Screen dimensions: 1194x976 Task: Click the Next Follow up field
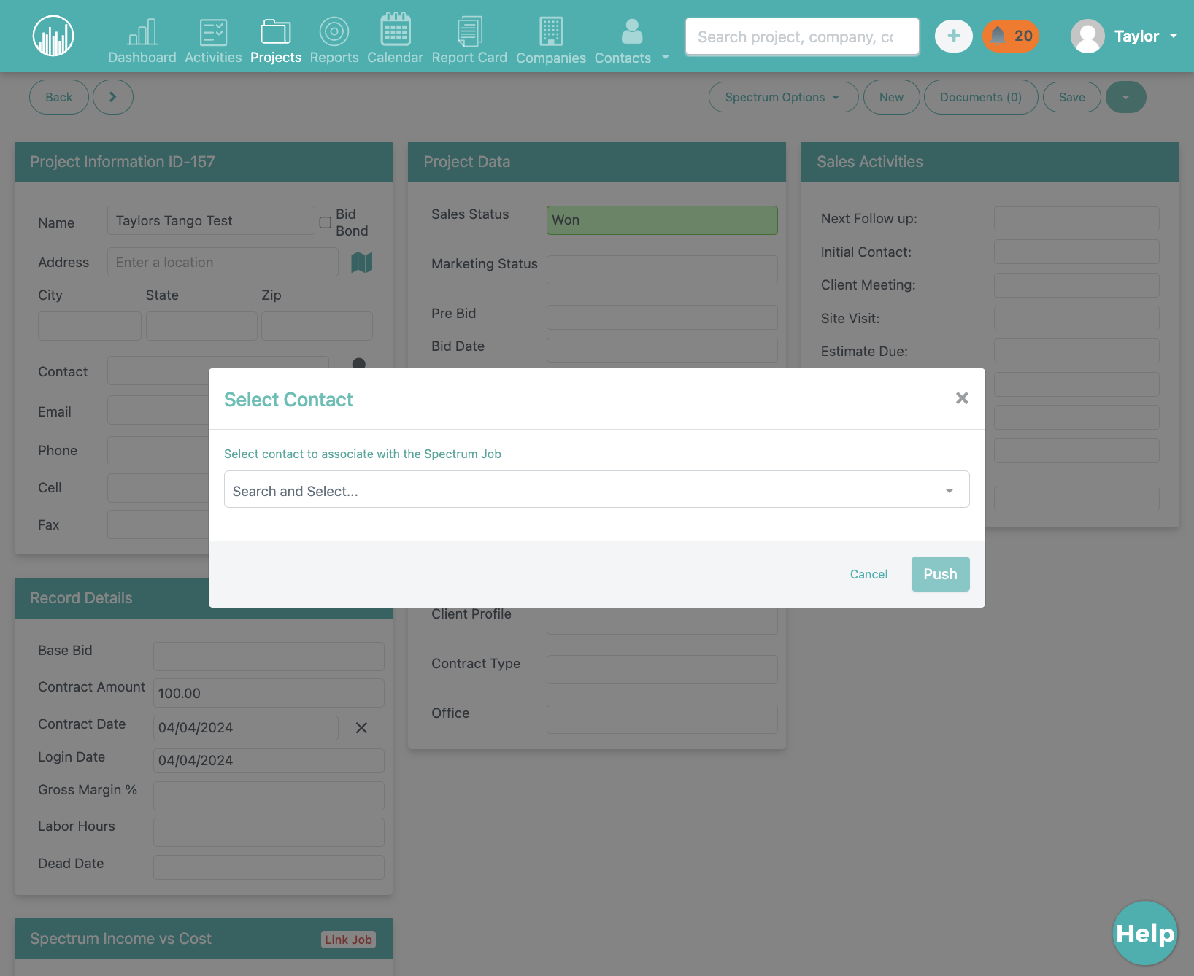click(1076, 219)
